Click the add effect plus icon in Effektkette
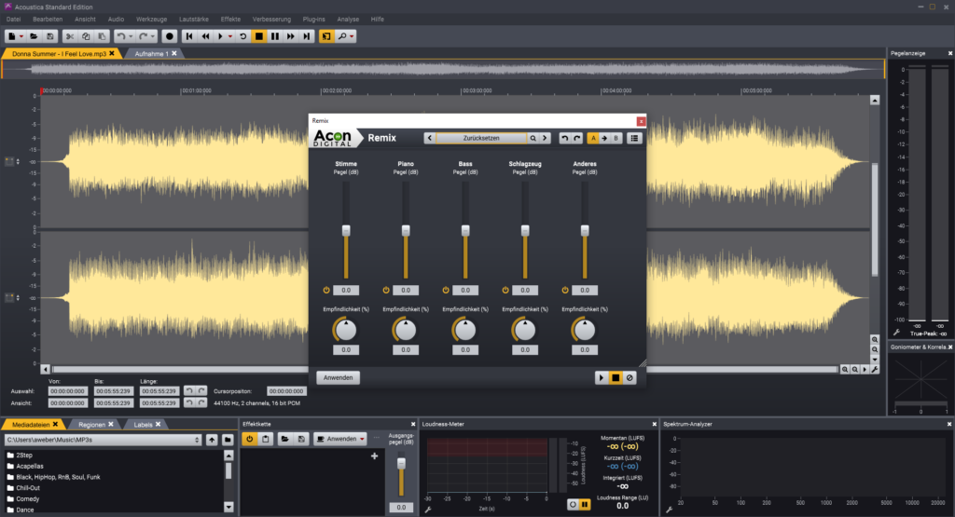Screen dimensions: 955x517 point(374,456)
